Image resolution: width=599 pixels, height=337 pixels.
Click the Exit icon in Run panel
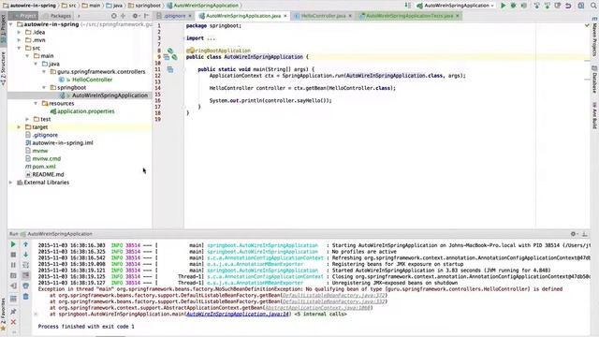click(13, 286)
